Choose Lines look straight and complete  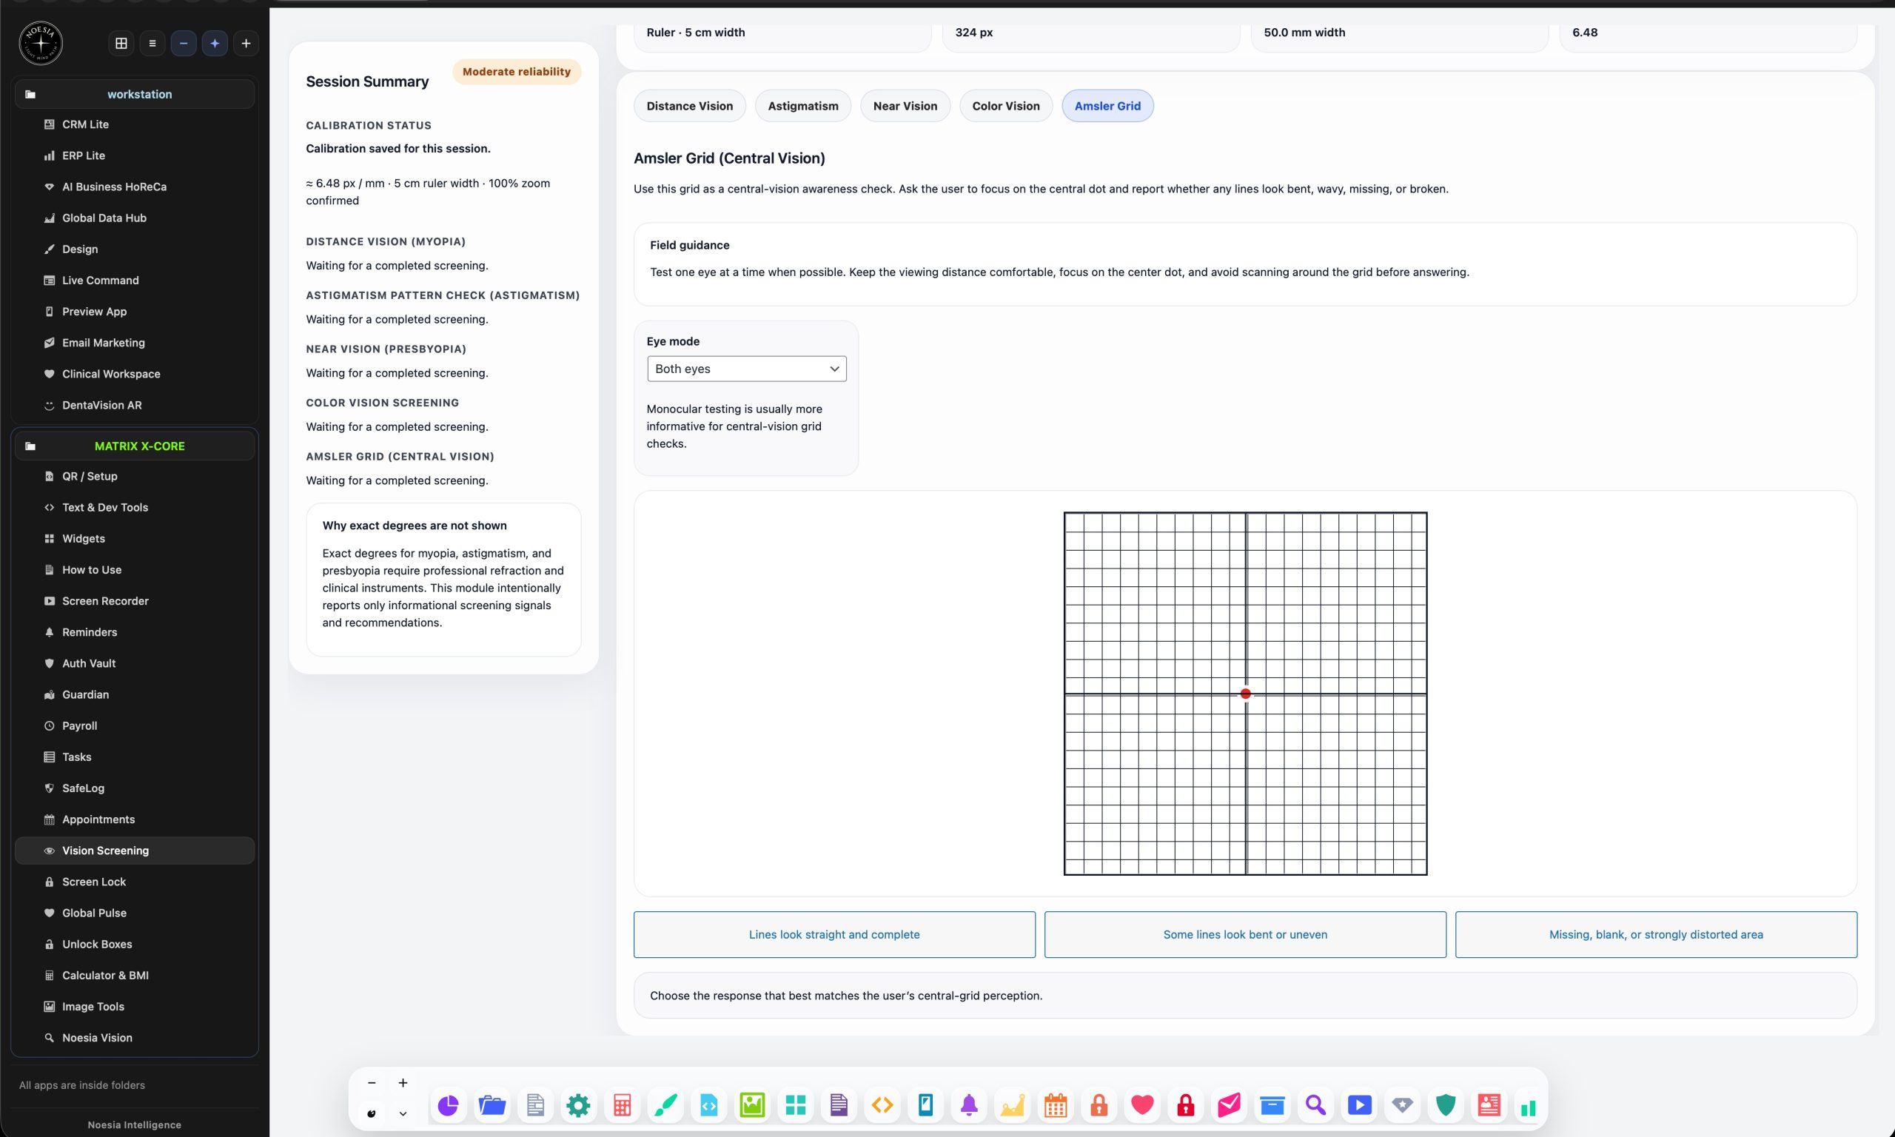click(834, 935)
